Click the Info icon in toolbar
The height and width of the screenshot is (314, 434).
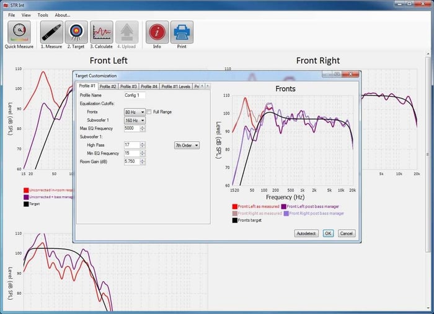pyautogui.click(x=157, y=32)
